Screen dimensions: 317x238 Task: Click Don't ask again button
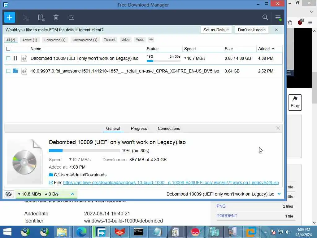pyautogui.click(x=252, y=30)
